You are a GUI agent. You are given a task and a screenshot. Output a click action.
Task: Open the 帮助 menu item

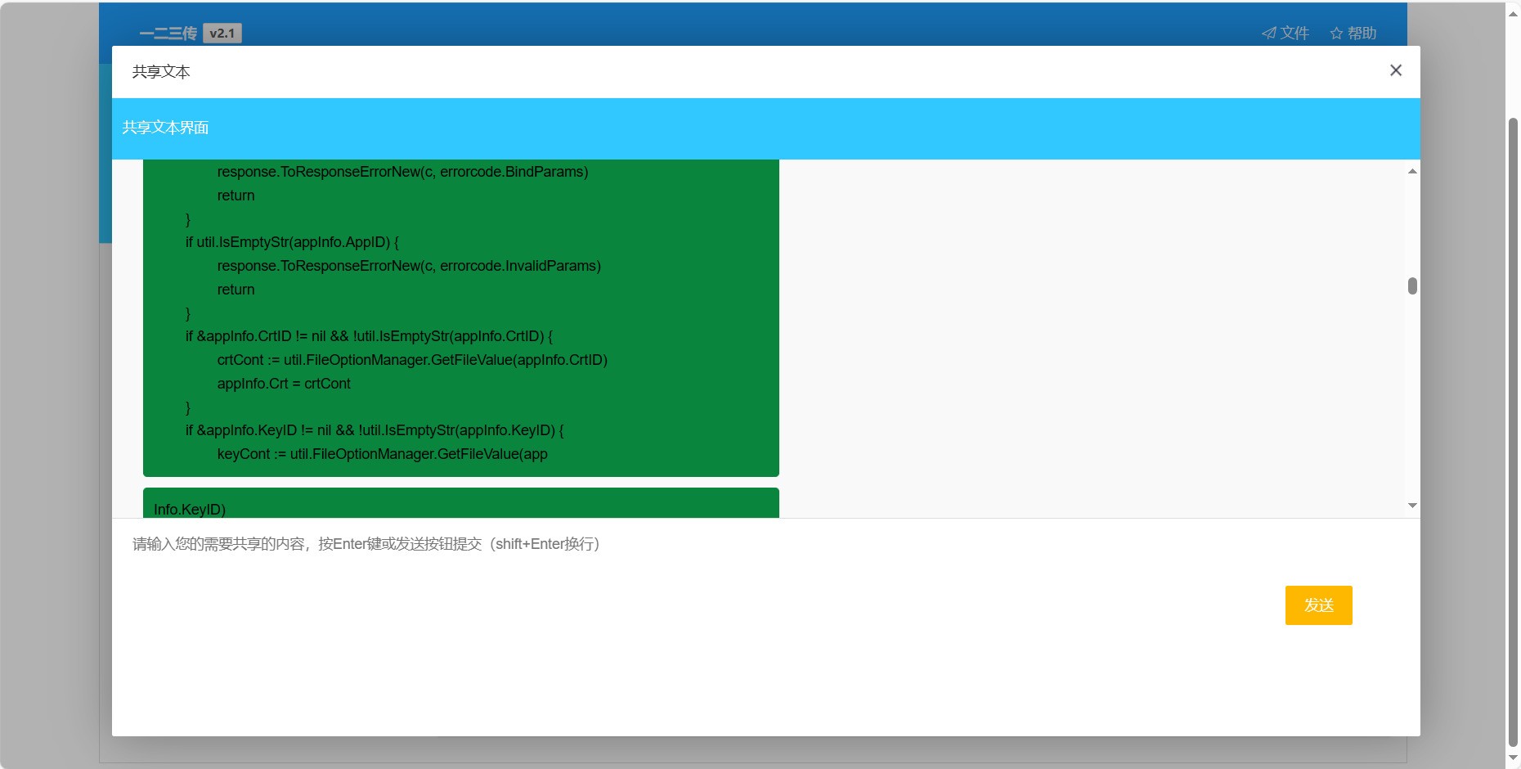(1362, 34)
